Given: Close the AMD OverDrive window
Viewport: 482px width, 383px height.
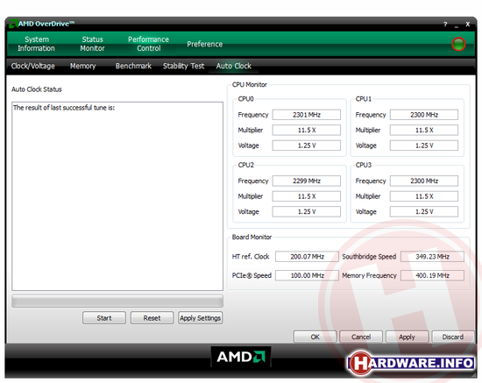Looking at the screenshot, I should click(468, 24).
